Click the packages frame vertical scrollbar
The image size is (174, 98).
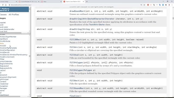coord(30,19)
